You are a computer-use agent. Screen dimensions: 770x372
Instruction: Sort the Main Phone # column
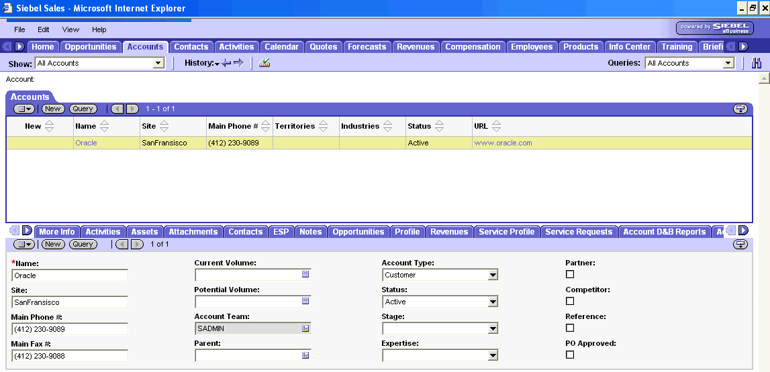click(x=266, y=127)
